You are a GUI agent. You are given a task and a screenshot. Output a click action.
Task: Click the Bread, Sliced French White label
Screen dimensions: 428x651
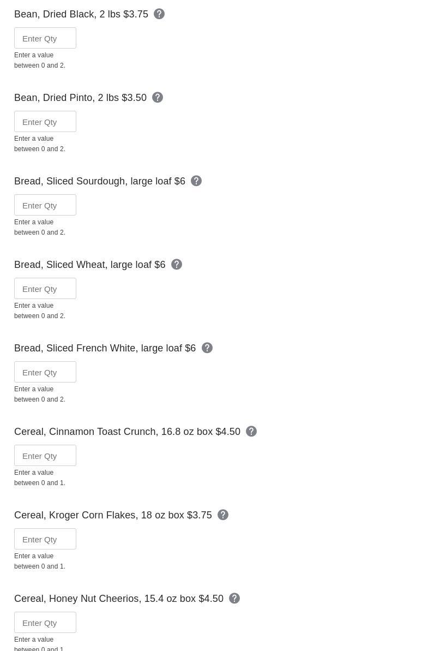coord(105,348)
